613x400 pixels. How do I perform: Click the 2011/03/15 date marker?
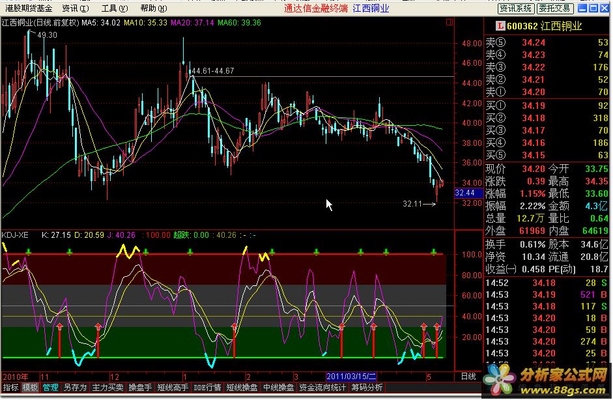click(351, 377)
